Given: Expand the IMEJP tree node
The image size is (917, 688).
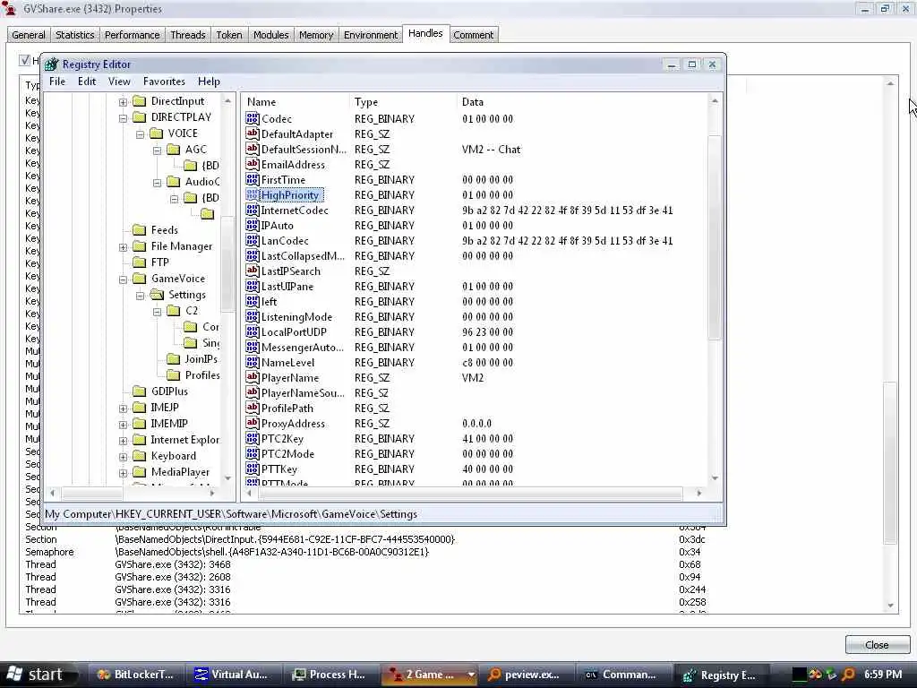Looking at the screenshot, I should [123, 408].
